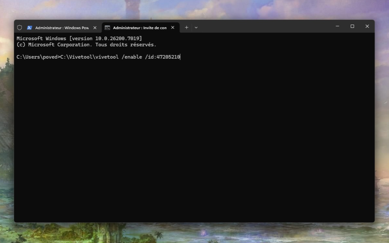Click the maximize icon in the title bar
The image size is (389, 243).
[352, 26]
